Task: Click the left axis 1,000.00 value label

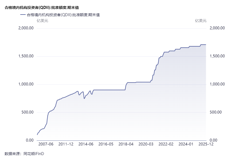Action: [26, 84]
